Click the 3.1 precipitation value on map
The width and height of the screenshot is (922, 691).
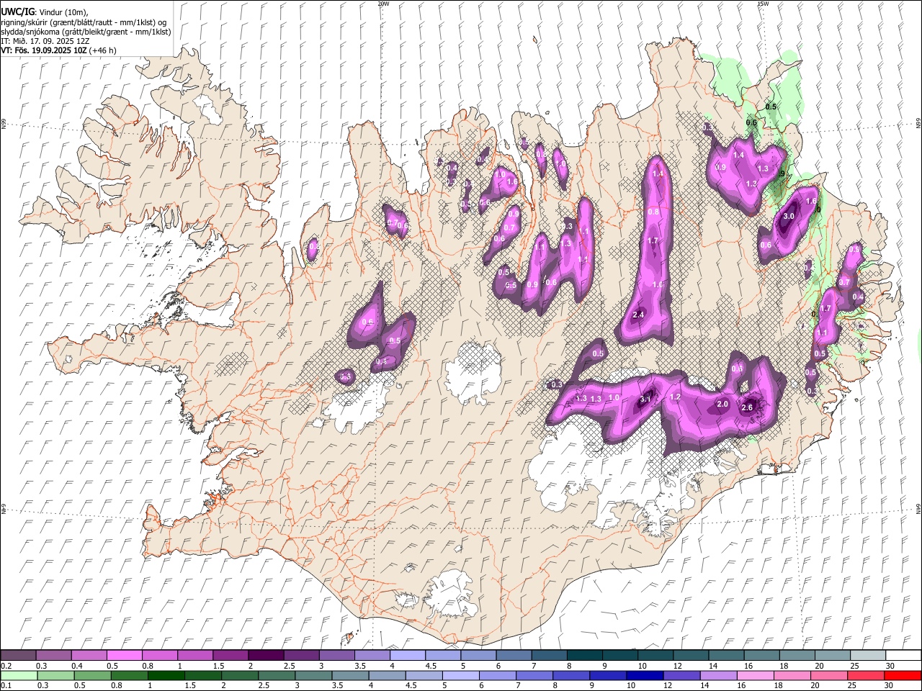[x=645, y=399]
